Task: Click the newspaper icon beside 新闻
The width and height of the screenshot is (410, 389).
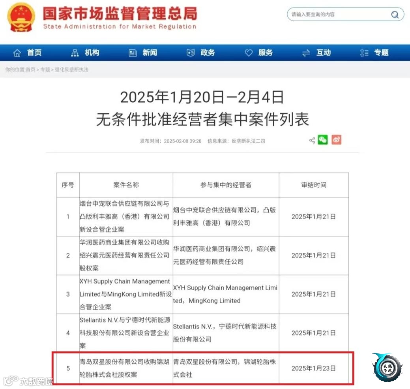Action: pos(133,53)
